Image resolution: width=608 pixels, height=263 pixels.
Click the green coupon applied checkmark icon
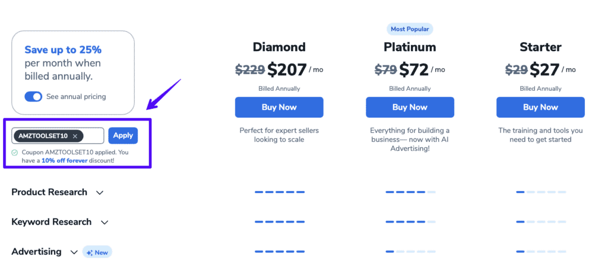[x=14, y=153]
